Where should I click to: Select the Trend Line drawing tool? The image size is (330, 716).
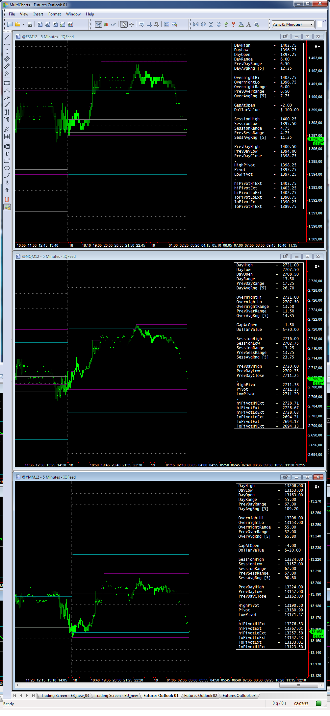(7, 37)
